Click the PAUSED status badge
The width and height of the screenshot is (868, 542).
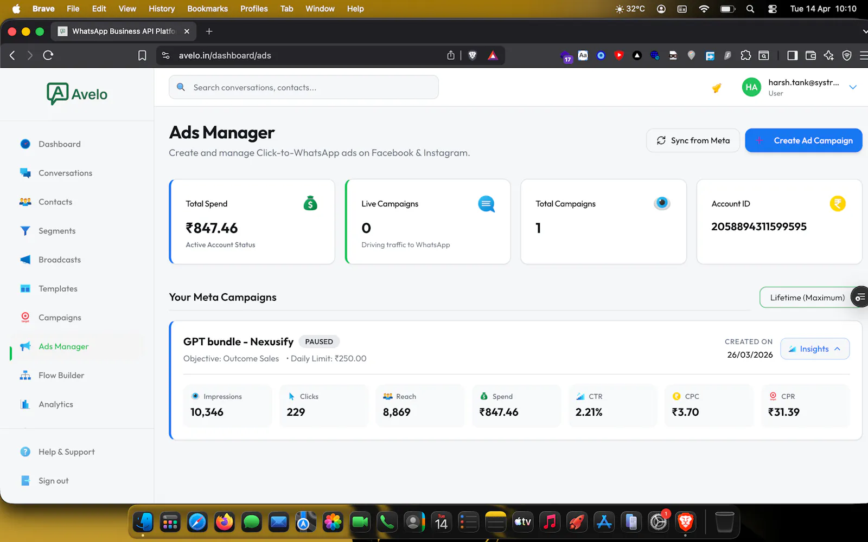319,341
